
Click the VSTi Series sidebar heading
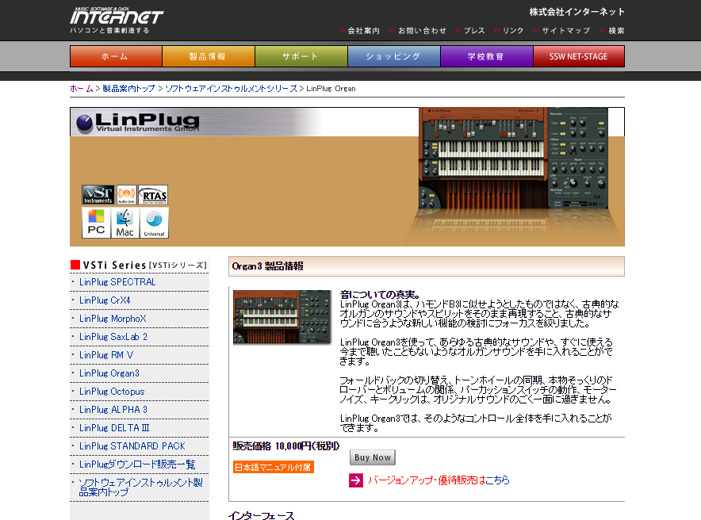coord(139,266)
